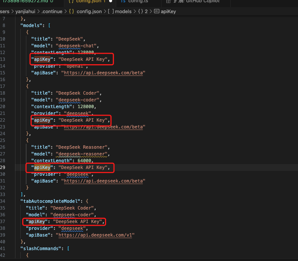
Task: Place cursor on "deepseek-chat" model value
Action: (x=77, y=45)
